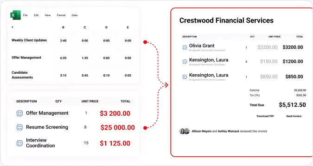Click the 2:40 cell

(63, 41)
